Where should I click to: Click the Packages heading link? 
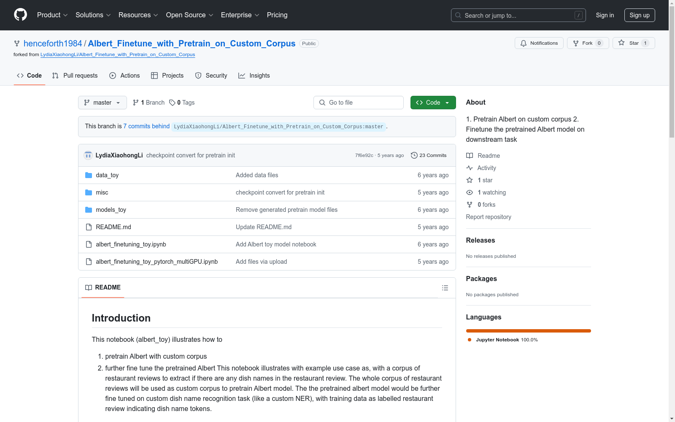(481, 279)
